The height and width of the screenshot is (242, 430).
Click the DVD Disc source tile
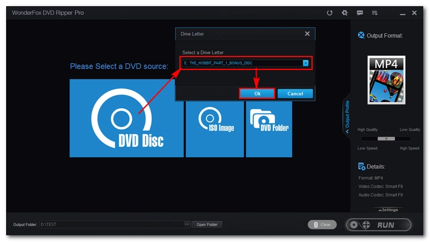127,118
